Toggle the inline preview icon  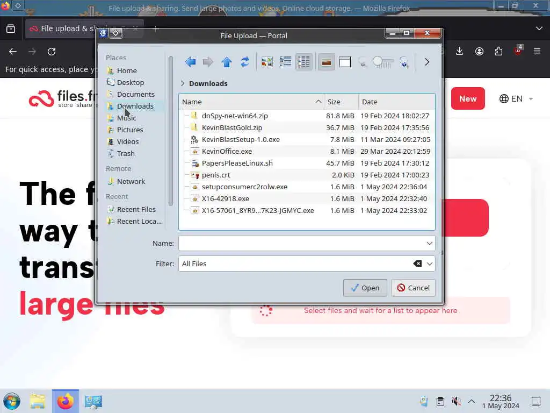(326, 62)
